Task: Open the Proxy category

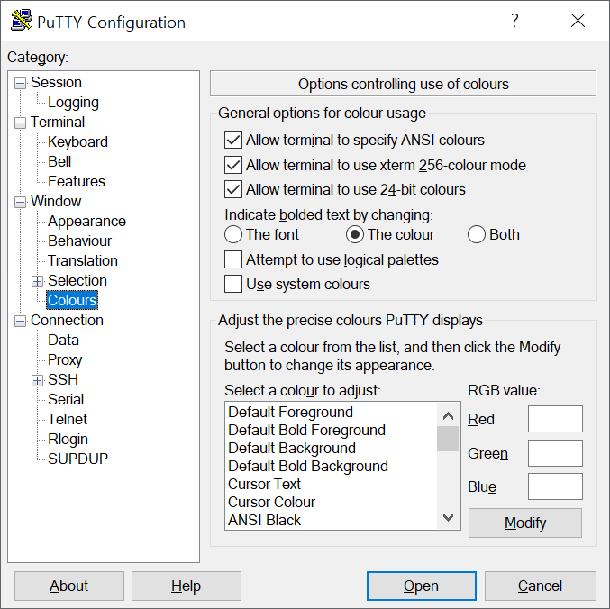Action: click(65, 360)
